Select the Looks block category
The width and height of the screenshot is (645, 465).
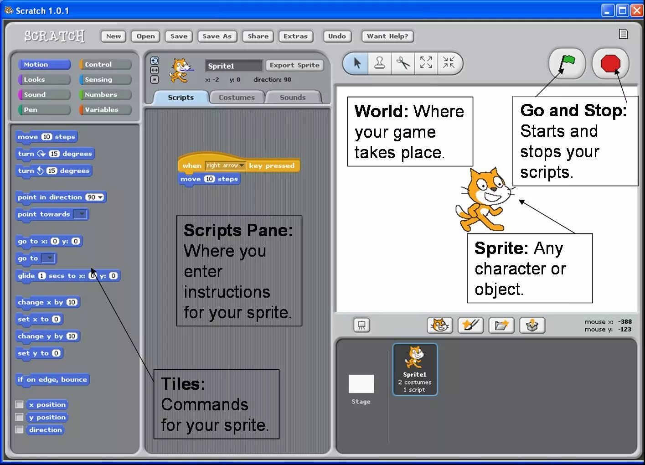(44, 80)
